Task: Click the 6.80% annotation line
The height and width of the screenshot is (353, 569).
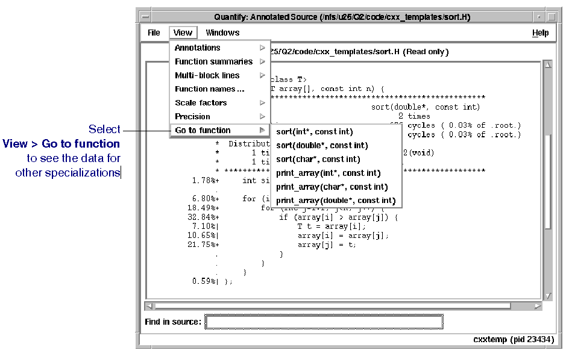Action: pos(206,199)
